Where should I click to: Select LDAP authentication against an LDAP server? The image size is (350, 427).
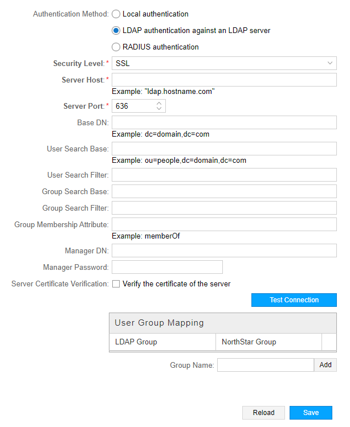[116, 30]
